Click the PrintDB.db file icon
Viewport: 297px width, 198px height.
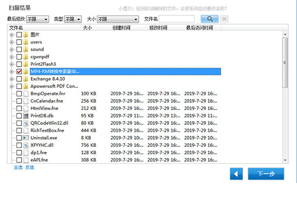click(x=26, y=116)
